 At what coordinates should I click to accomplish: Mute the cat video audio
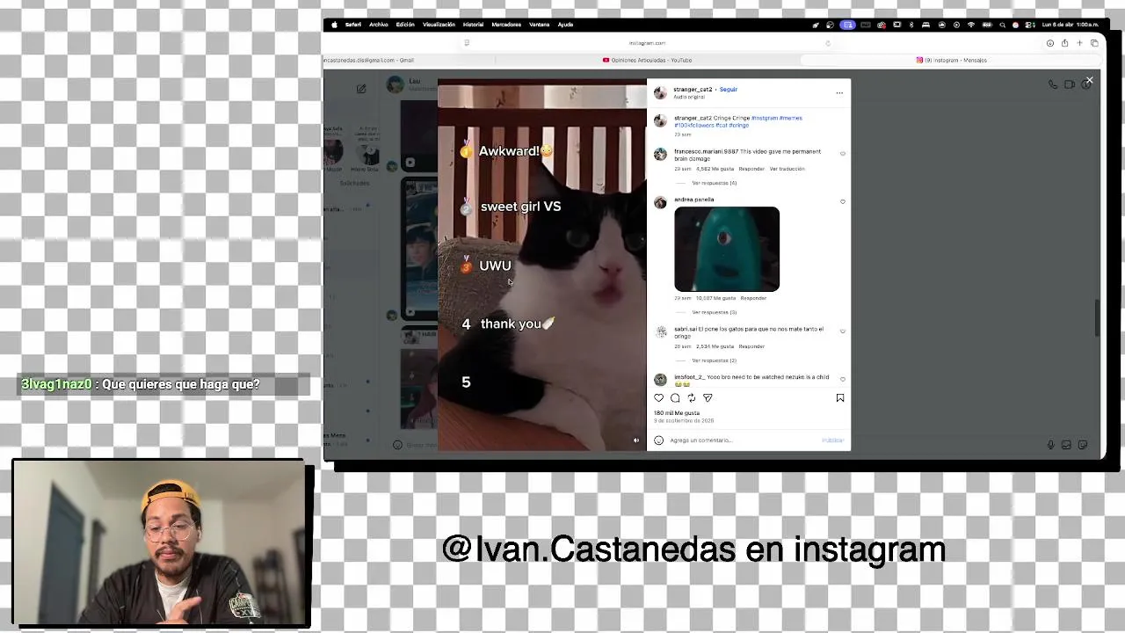pos(636,440)
